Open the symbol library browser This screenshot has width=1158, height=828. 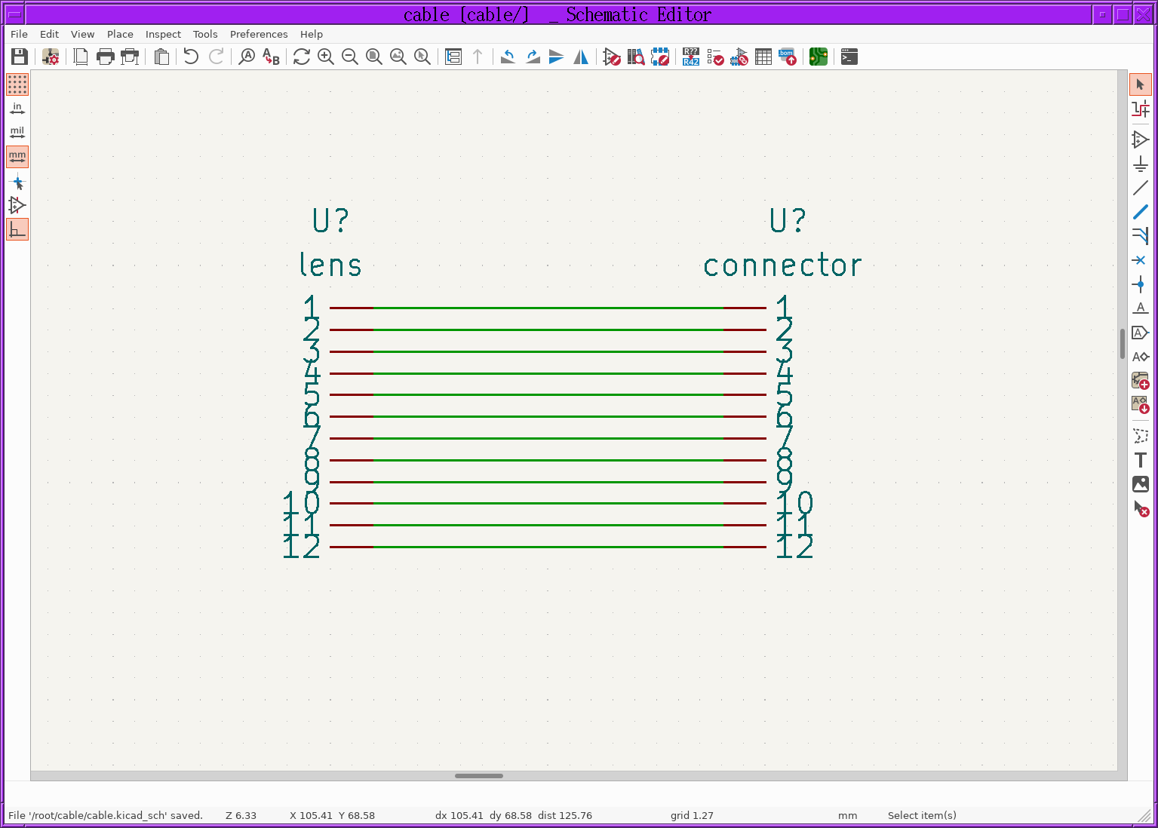(635, 57)
